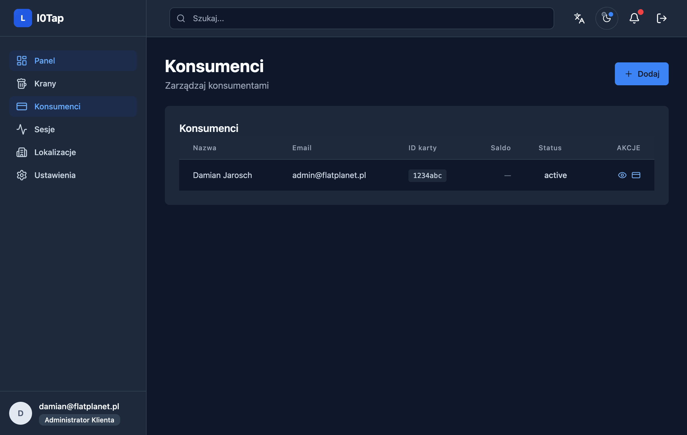Open the notifications bell

pyautogui.click(x=634, y=18)
